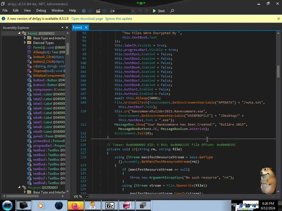Select the textBox5 : TextBox field
This screenshot has height=211, width=282.
[49, 169]
